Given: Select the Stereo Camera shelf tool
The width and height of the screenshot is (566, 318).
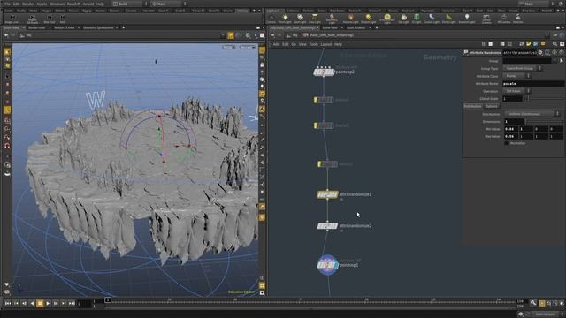Looking at the screenshot, I should pyautogui.click(x=486, y=19).
